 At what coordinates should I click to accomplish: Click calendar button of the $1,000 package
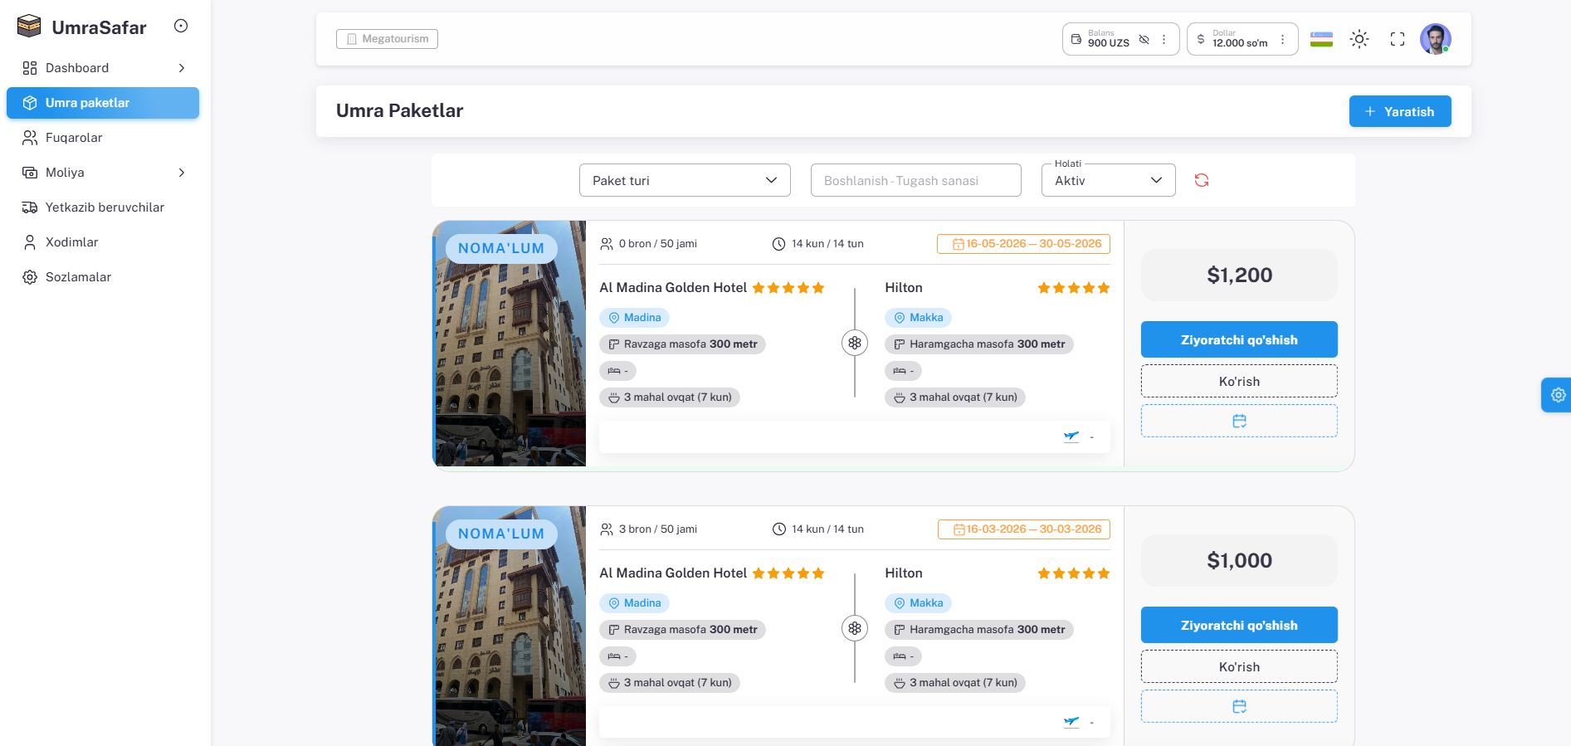pos(1239,706)
